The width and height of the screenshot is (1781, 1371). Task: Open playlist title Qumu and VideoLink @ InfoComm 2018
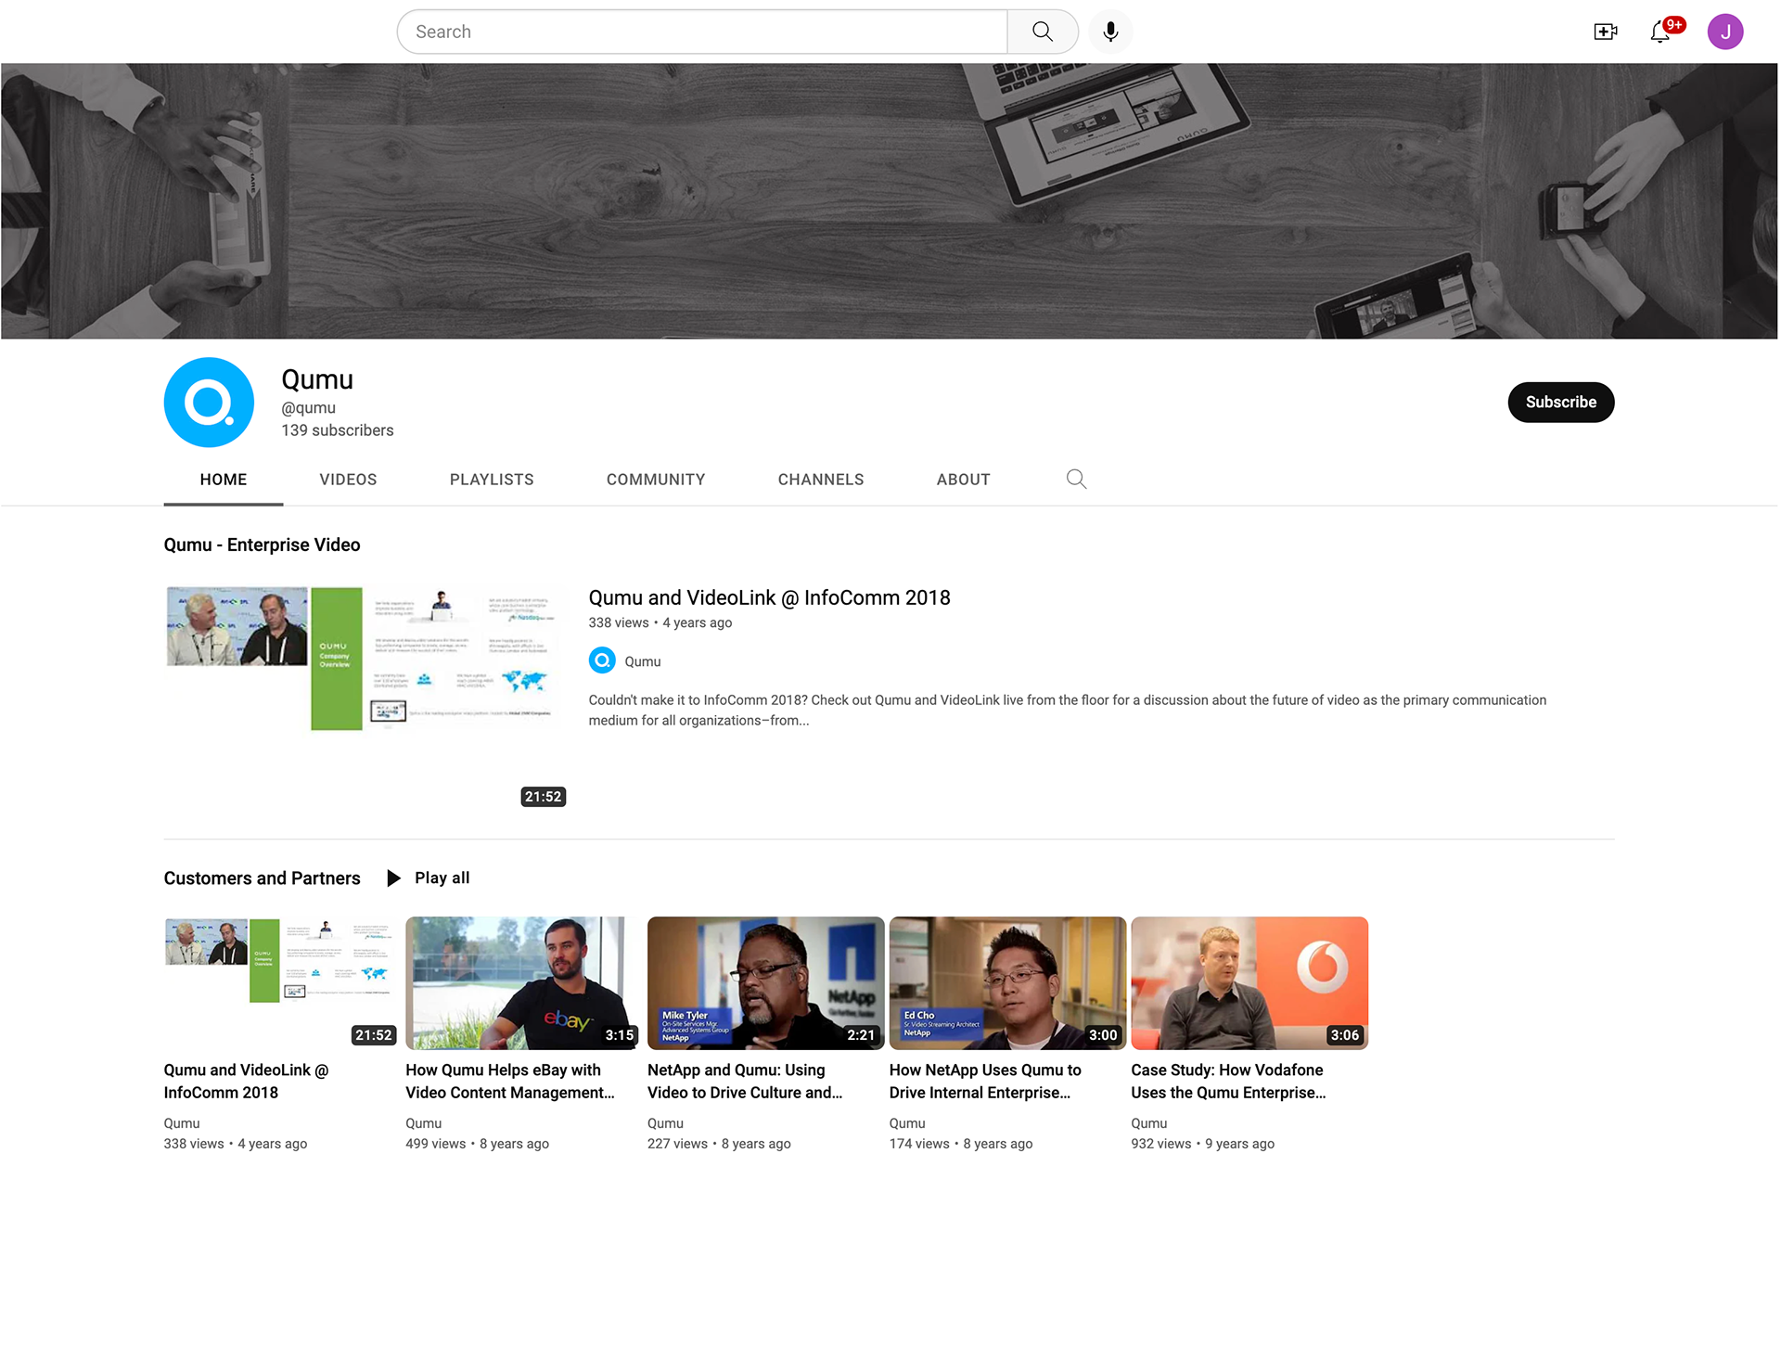coord(246,1082)
